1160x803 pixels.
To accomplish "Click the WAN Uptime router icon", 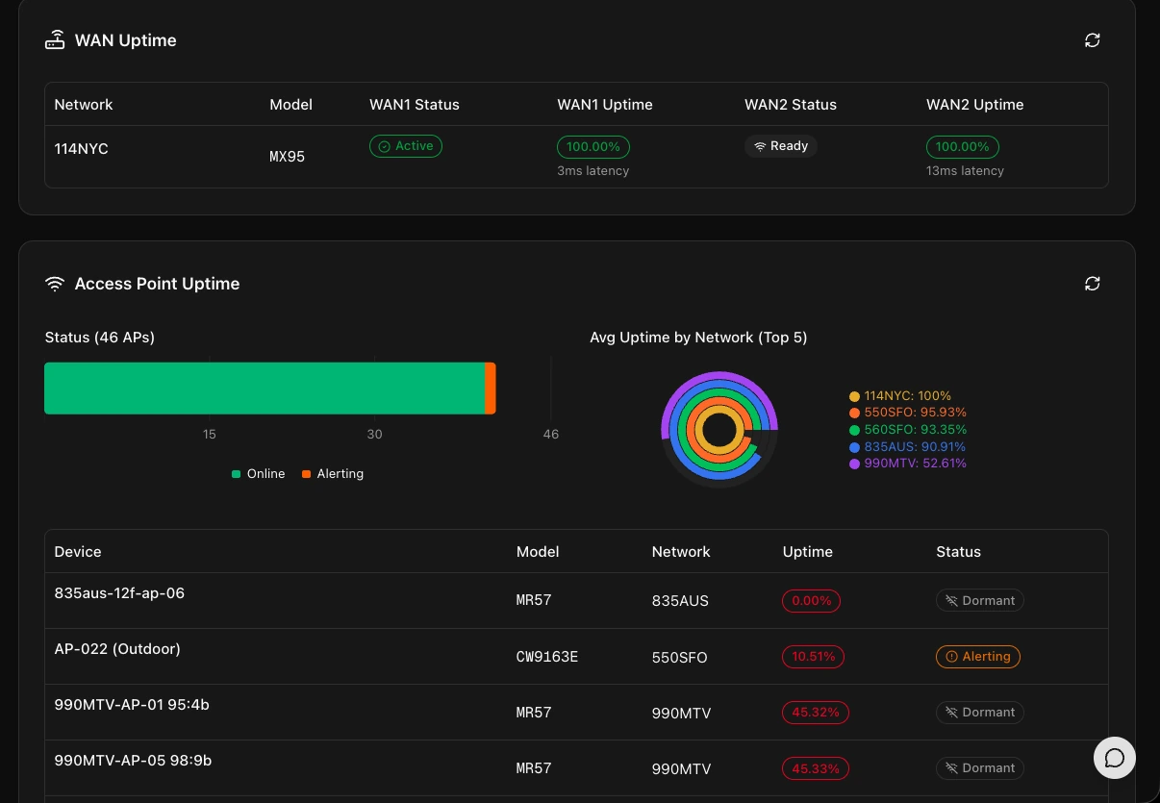I will coord(55,40).
